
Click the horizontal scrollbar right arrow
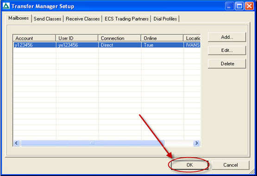[x=196, y=143]
